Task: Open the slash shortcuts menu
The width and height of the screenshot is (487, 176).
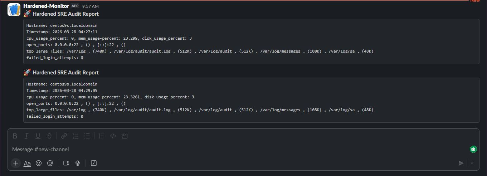Action: pyautogui.click(x=94, y=163)
